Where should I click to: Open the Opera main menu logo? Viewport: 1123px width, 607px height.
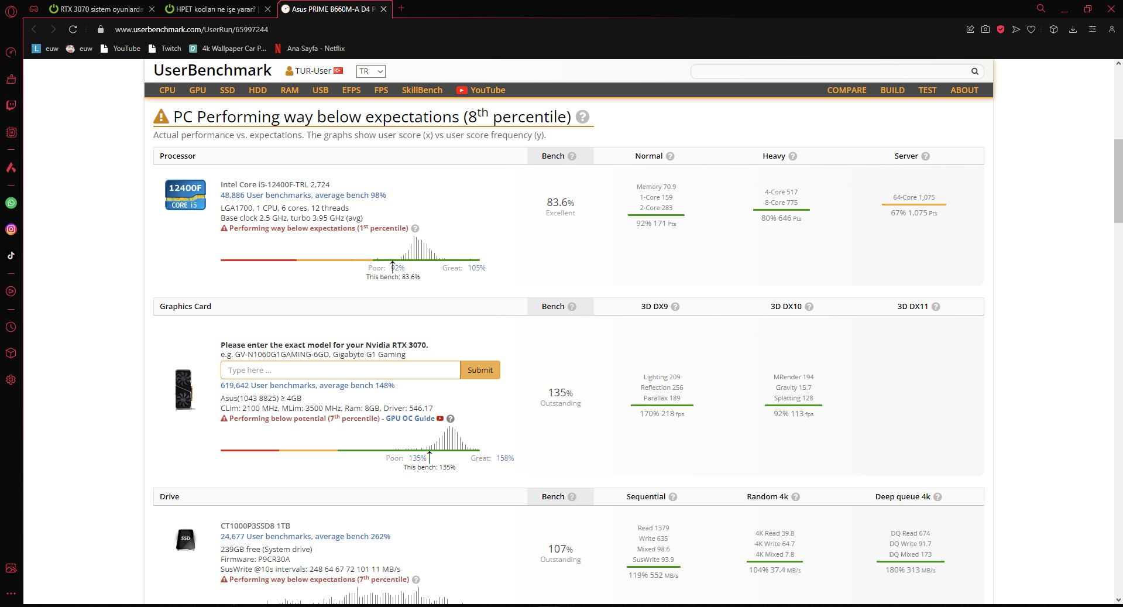11,11
